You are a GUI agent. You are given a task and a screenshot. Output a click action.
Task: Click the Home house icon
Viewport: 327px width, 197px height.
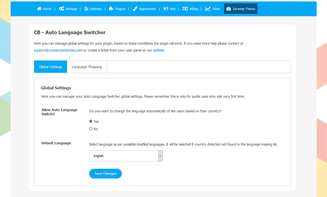(39, 9)
